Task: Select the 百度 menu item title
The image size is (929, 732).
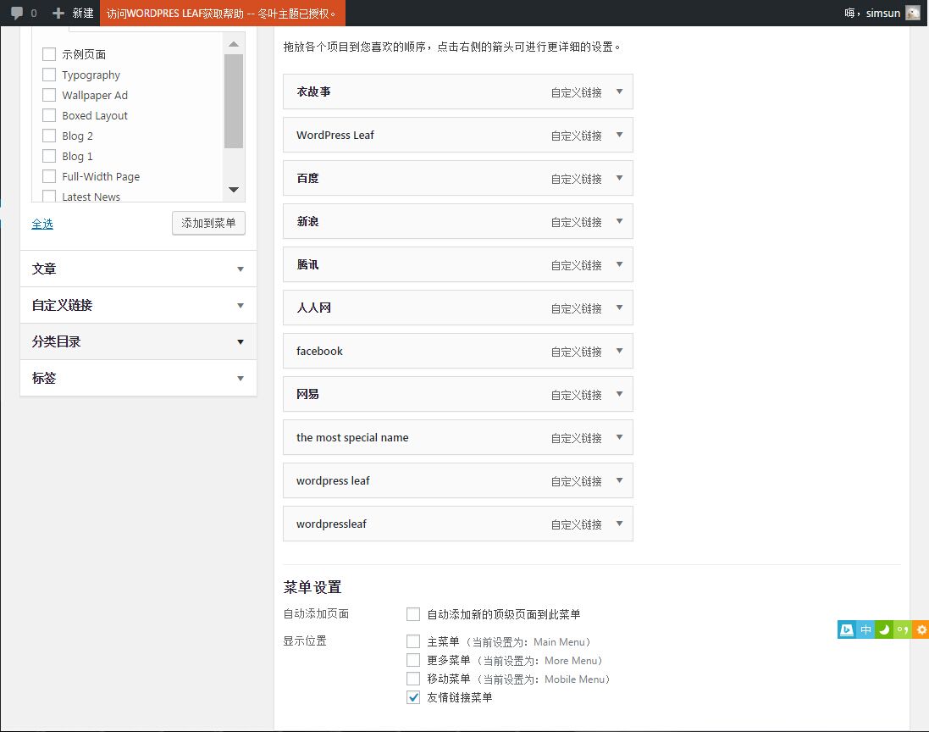Action: click(x=307, y=178)
